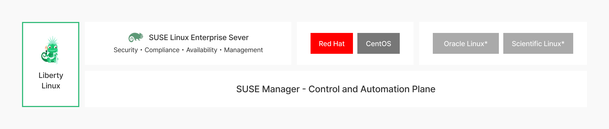Viewport: 609px width, 129px height.
Task: Click the torch held by Liberty mascot
Action: coord(46,49)
